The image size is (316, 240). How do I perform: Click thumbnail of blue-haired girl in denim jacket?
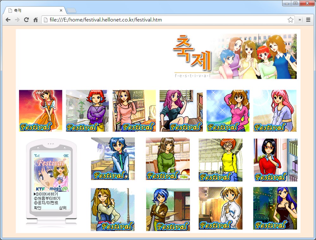(113, 158)
